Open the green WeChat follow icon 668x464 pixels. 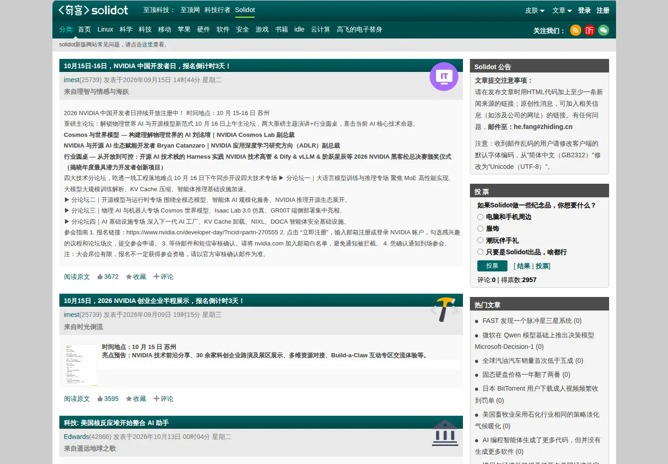pyautogui.click(x=603, y=30)
